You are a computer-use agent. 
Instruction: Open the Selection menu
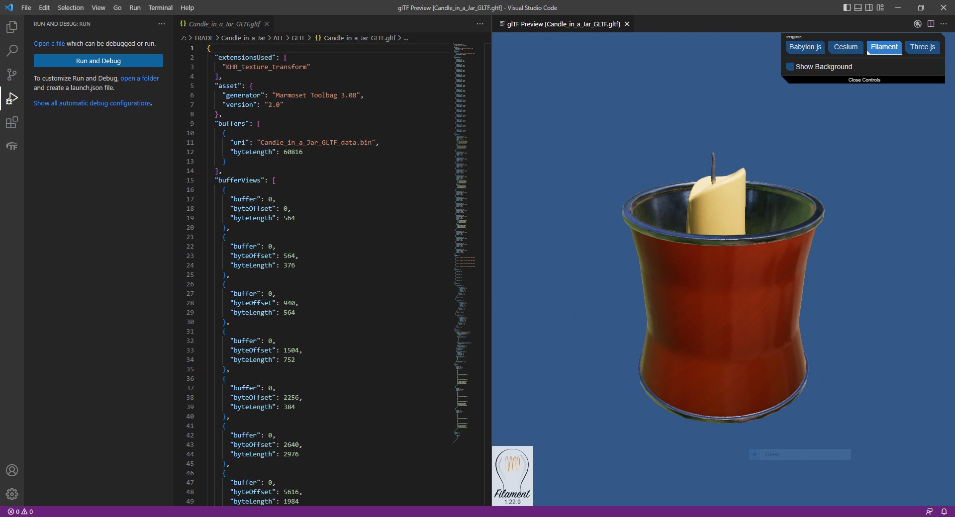(71, 7)
